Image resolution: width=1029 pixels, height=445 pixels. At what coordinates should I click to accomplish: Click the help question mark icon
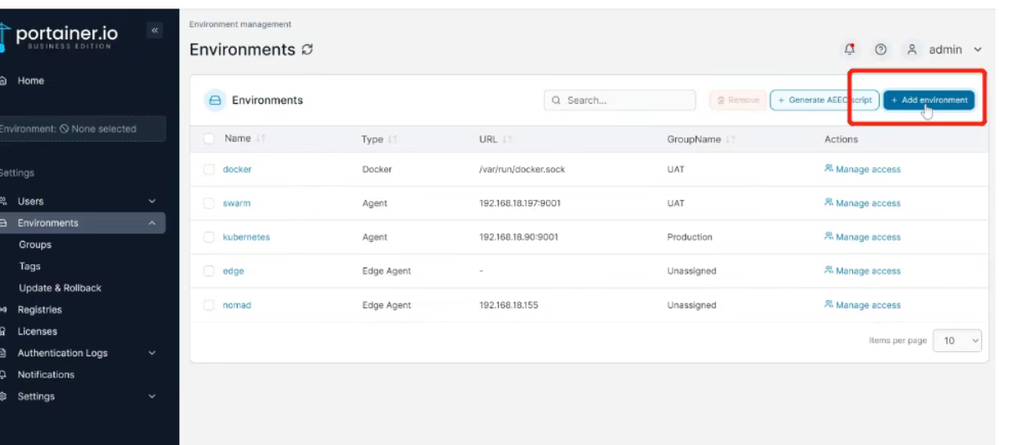coord(881,50)
